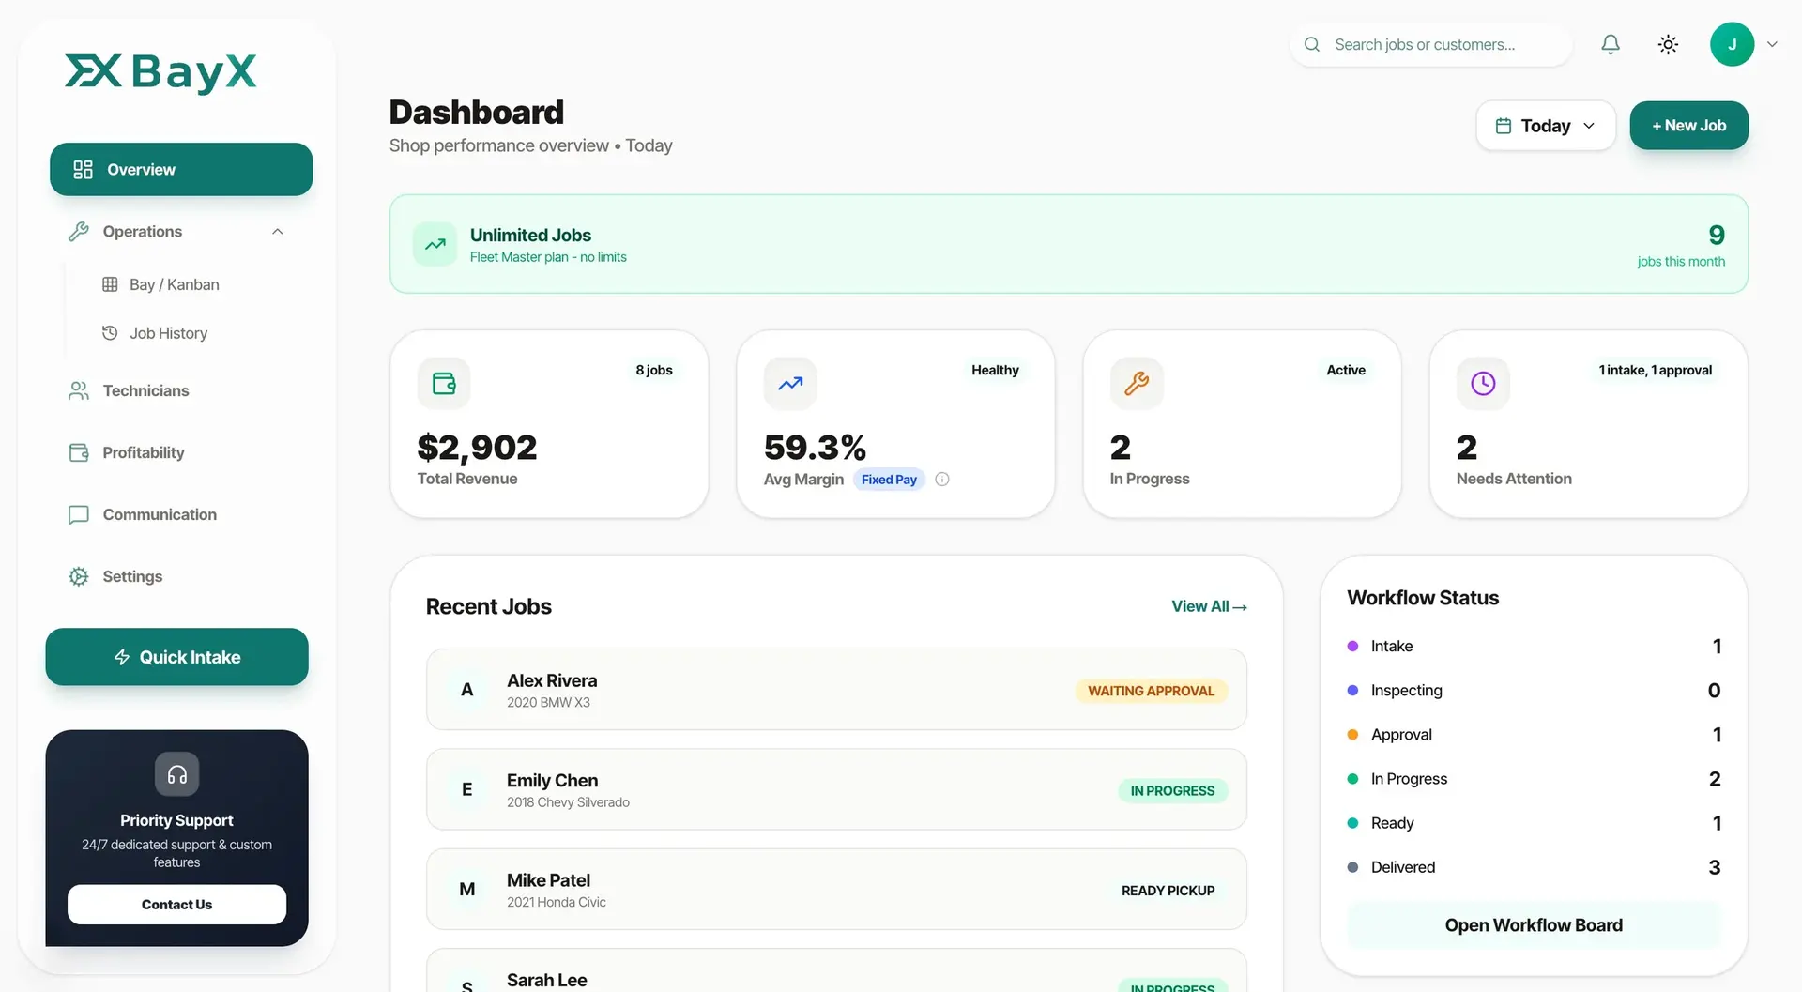The height and width of the screenshot is (992, 1802).
Task: Open Alex Rivera job row
Action: point(836,690)
